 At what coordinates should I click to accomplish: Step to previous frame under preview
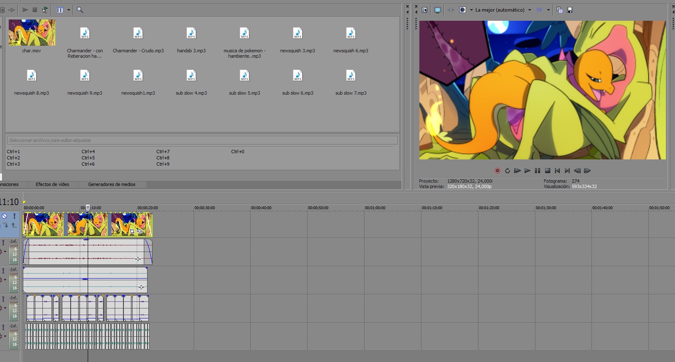[x=577, y=171]
